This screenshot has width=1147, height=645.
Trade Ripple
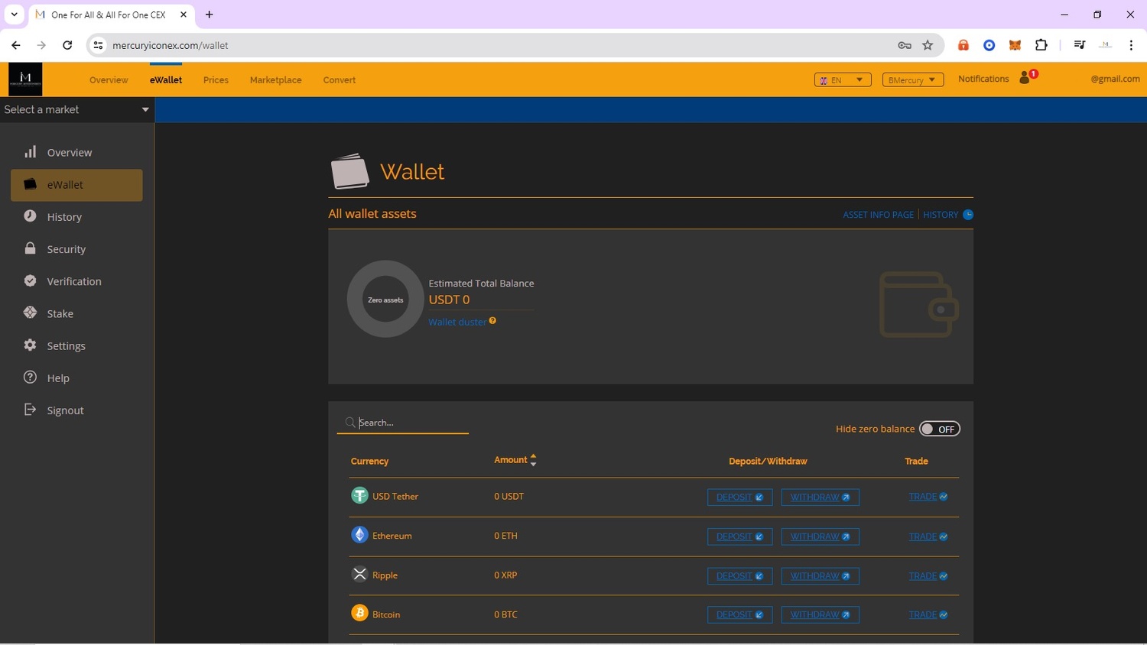click(928, 576)
